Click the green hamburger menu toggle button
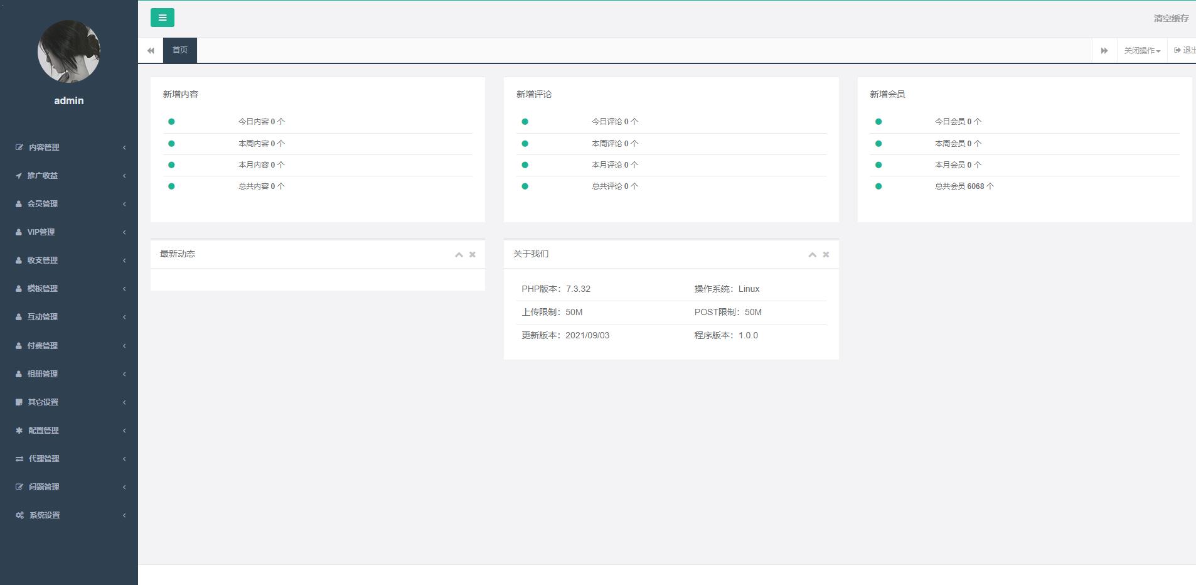Screen dimensions: 1196x585 (x=162, y=18)
